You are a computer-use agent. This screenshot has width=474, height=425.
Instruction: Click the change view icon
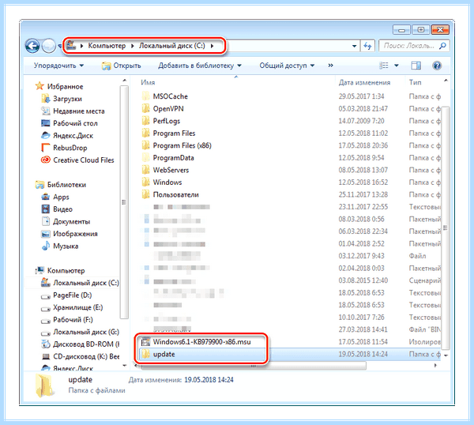click(384, 66)
